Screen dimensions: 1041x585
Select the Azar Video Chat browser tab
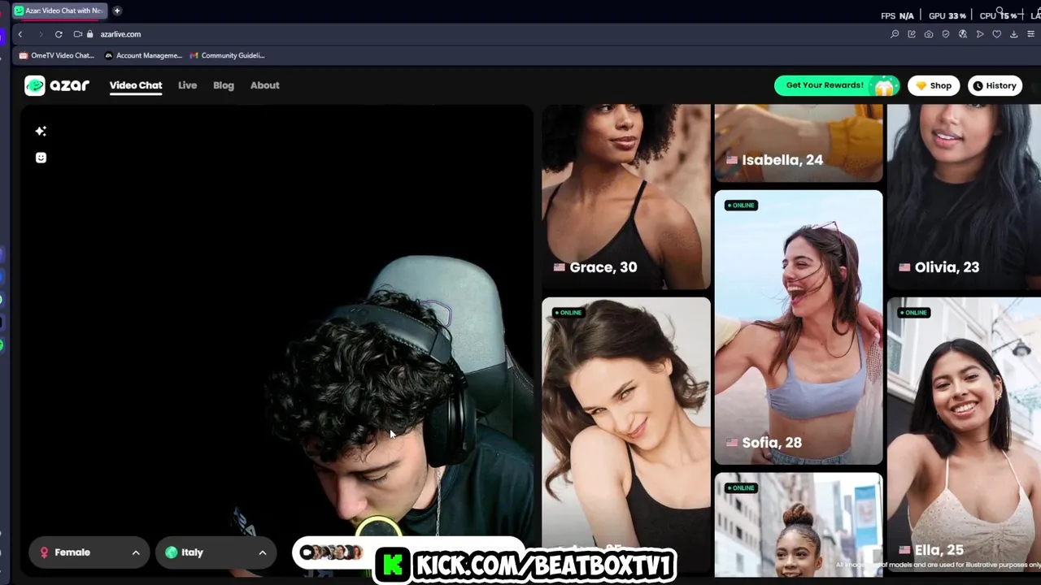59,11
